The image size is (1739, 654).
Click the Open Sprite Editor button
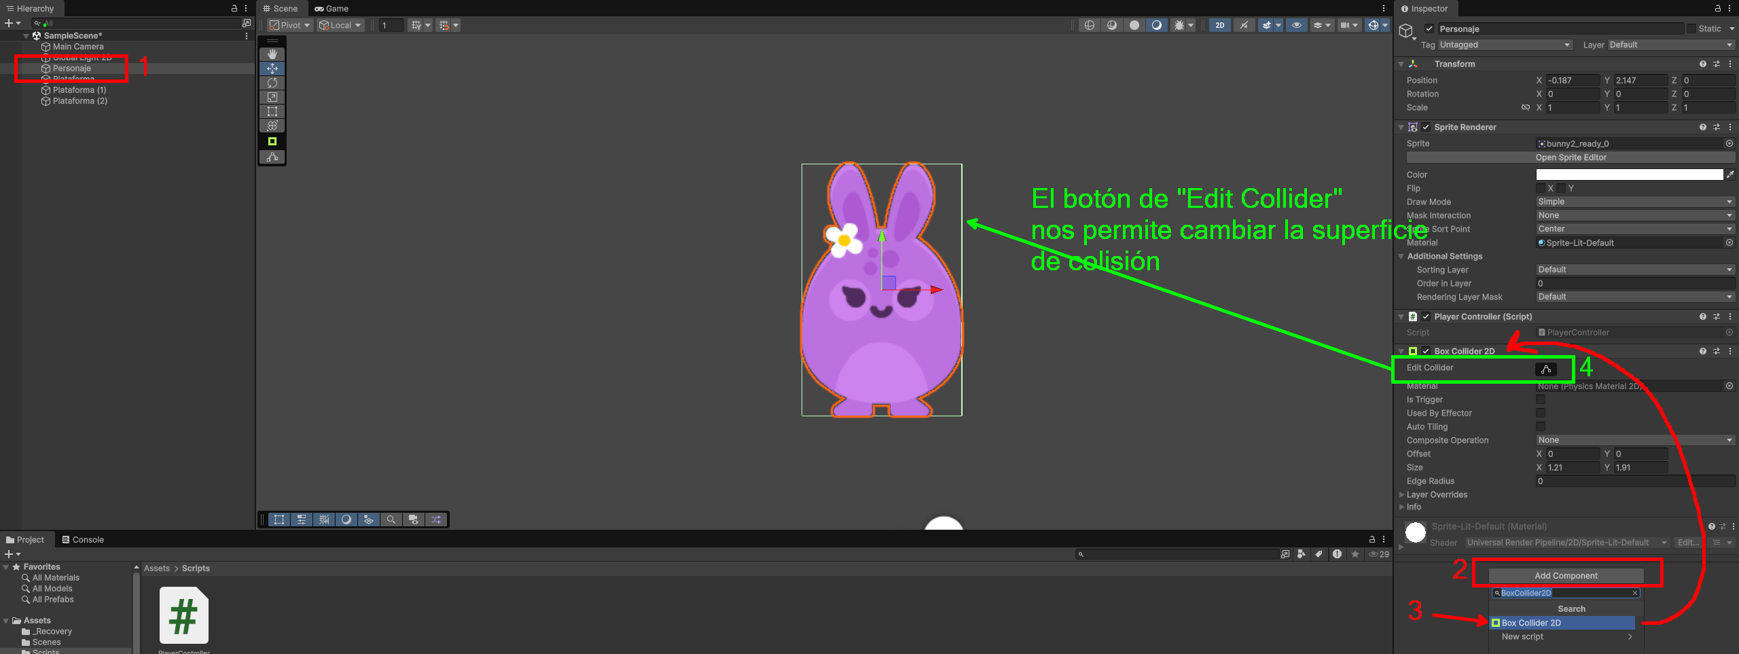click(1571, 158)
